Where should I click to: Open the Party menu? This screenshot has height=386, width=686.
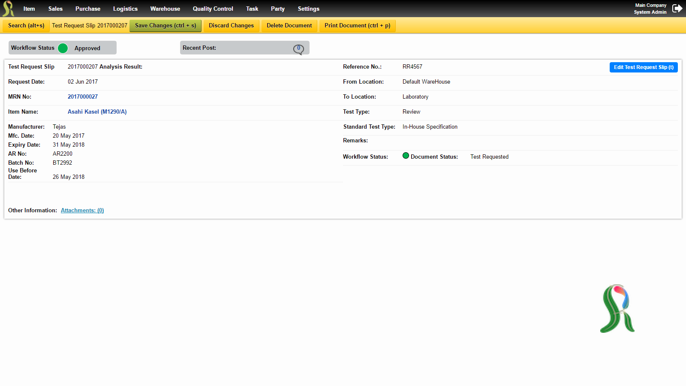click(278, 9)
